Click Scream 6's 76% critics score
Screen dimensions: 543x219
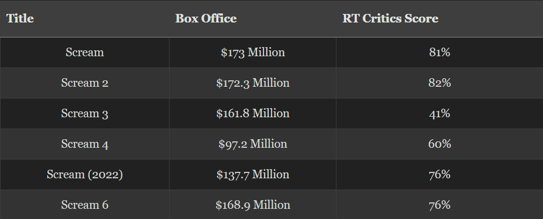click(439, 205)
